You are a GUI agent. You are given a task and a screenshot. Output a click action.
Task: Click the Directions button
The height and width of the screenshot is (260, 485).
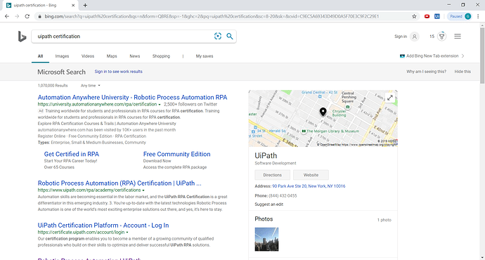click(273, 175)
